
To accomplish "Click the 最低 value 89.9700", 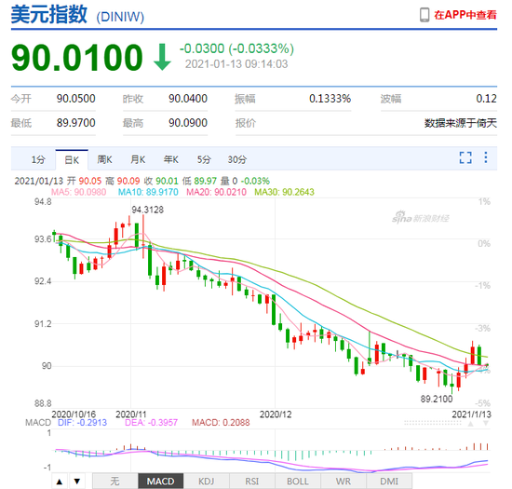I will pyautogui.click(x=75, y=123).
